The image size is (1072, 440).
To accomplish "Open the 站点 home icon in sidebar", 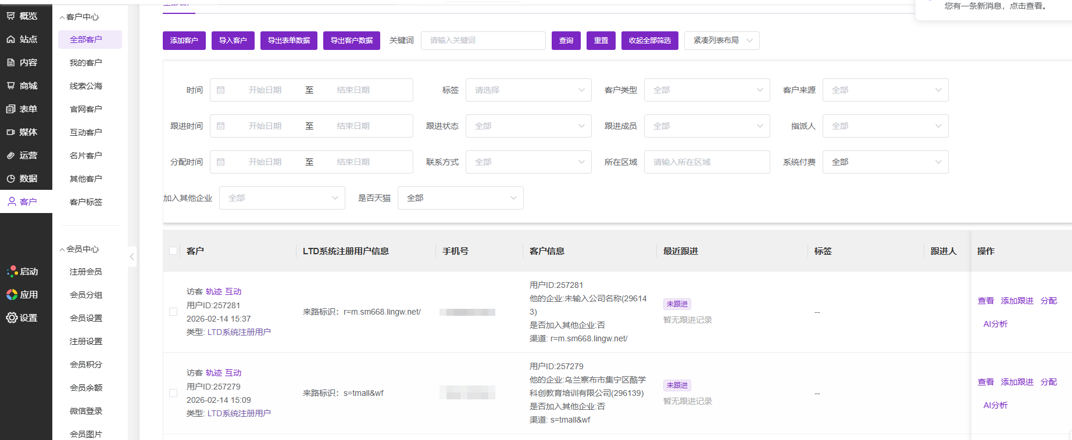I will click(11, 39).
